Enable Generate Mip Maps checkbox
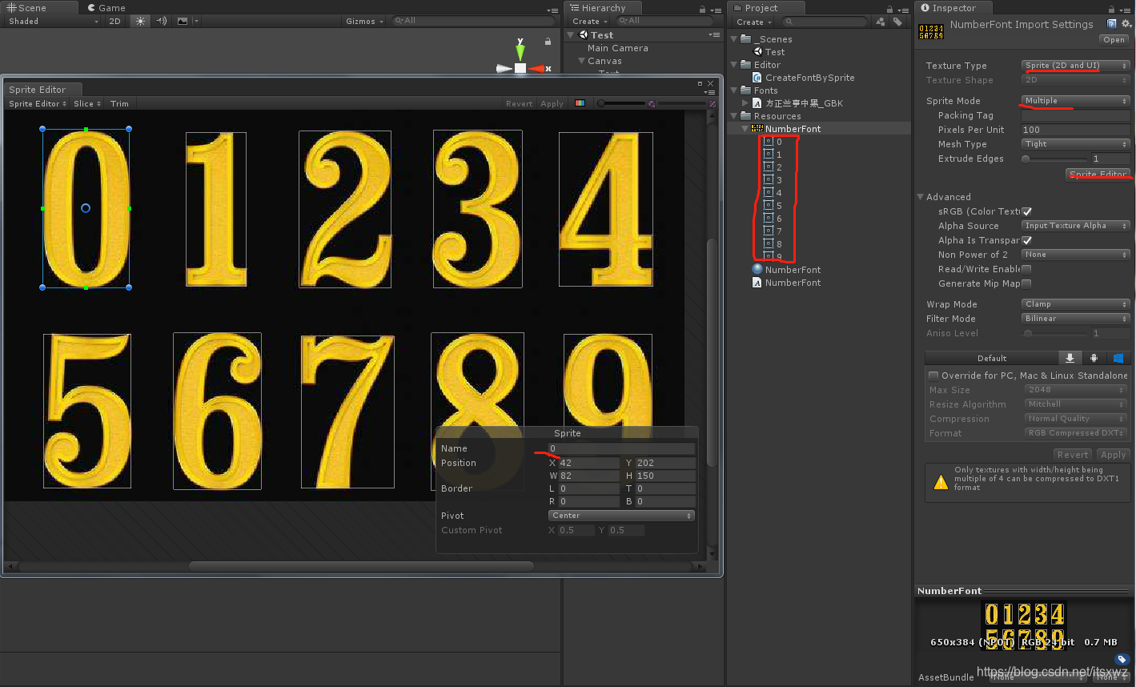This screenshot has height=687, width=1136. pos(1026,283)
